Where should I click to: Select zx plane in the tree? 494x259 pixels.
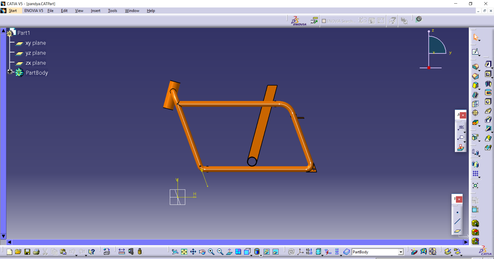(36, 63)
